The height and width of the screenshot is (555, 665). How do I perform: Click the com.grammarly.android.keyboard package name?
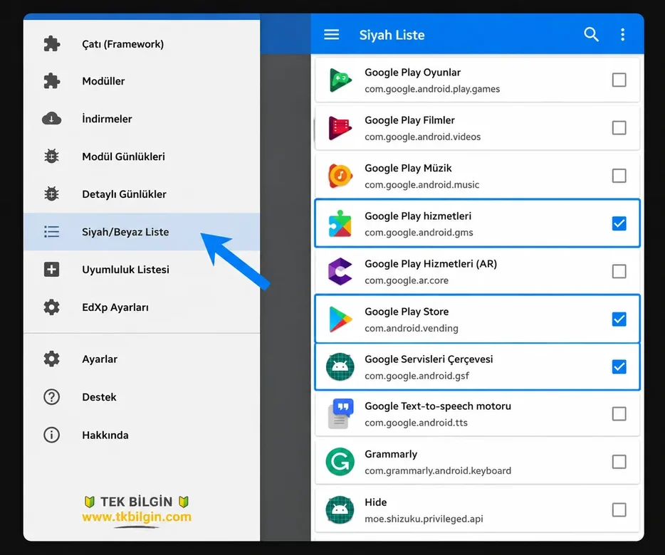tap(438, 470)
